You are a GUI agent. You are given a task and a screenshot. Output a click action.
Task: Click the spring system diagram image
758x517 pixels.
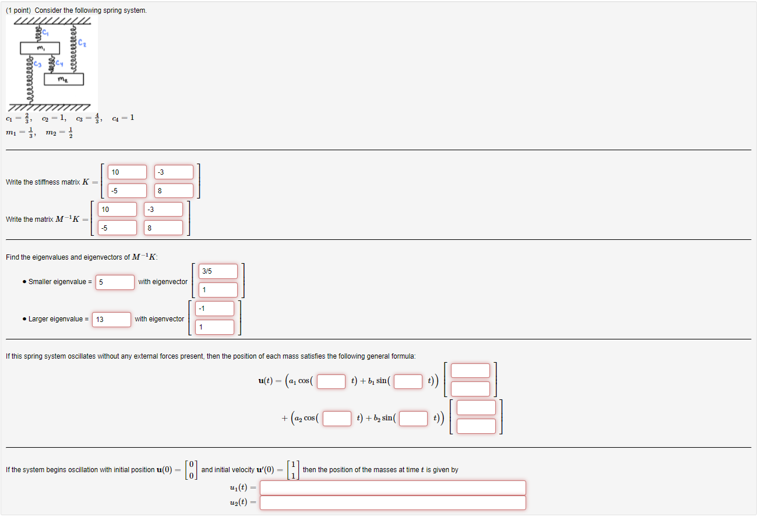pyautogui.click(x=52, y=64)
